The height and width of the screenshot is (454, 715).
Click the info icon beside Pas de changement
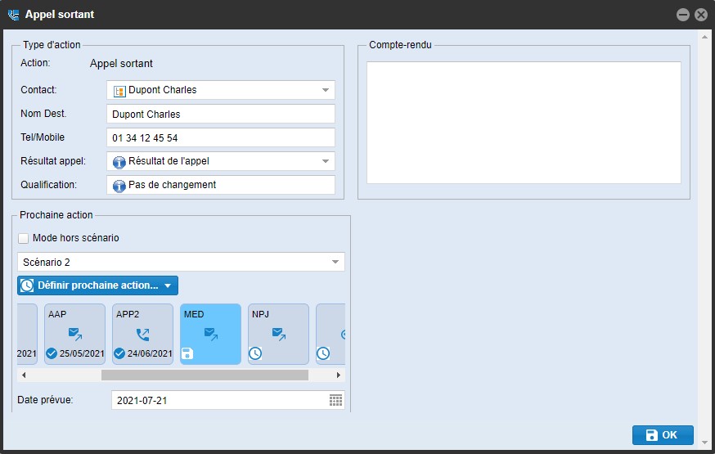(x=119, y=186)
